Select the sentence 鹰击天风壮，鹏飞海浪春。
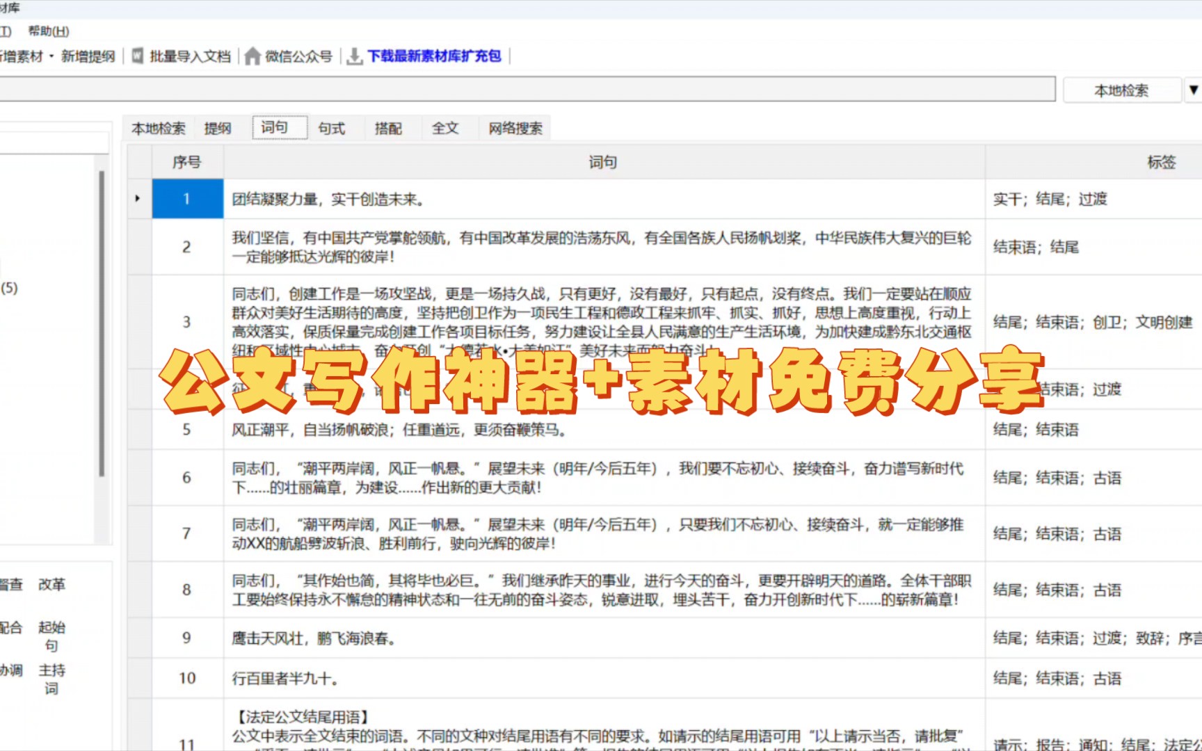Image resolution: width=1202 pixels, height=751 pixels. click(314, 638)
